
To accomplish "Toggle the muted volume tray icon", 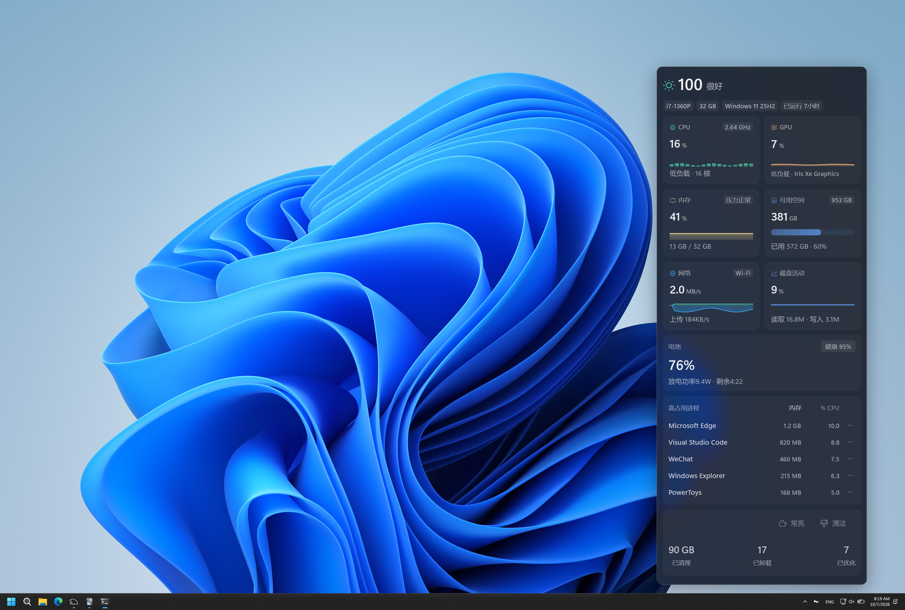I will (x=851, y=602).
